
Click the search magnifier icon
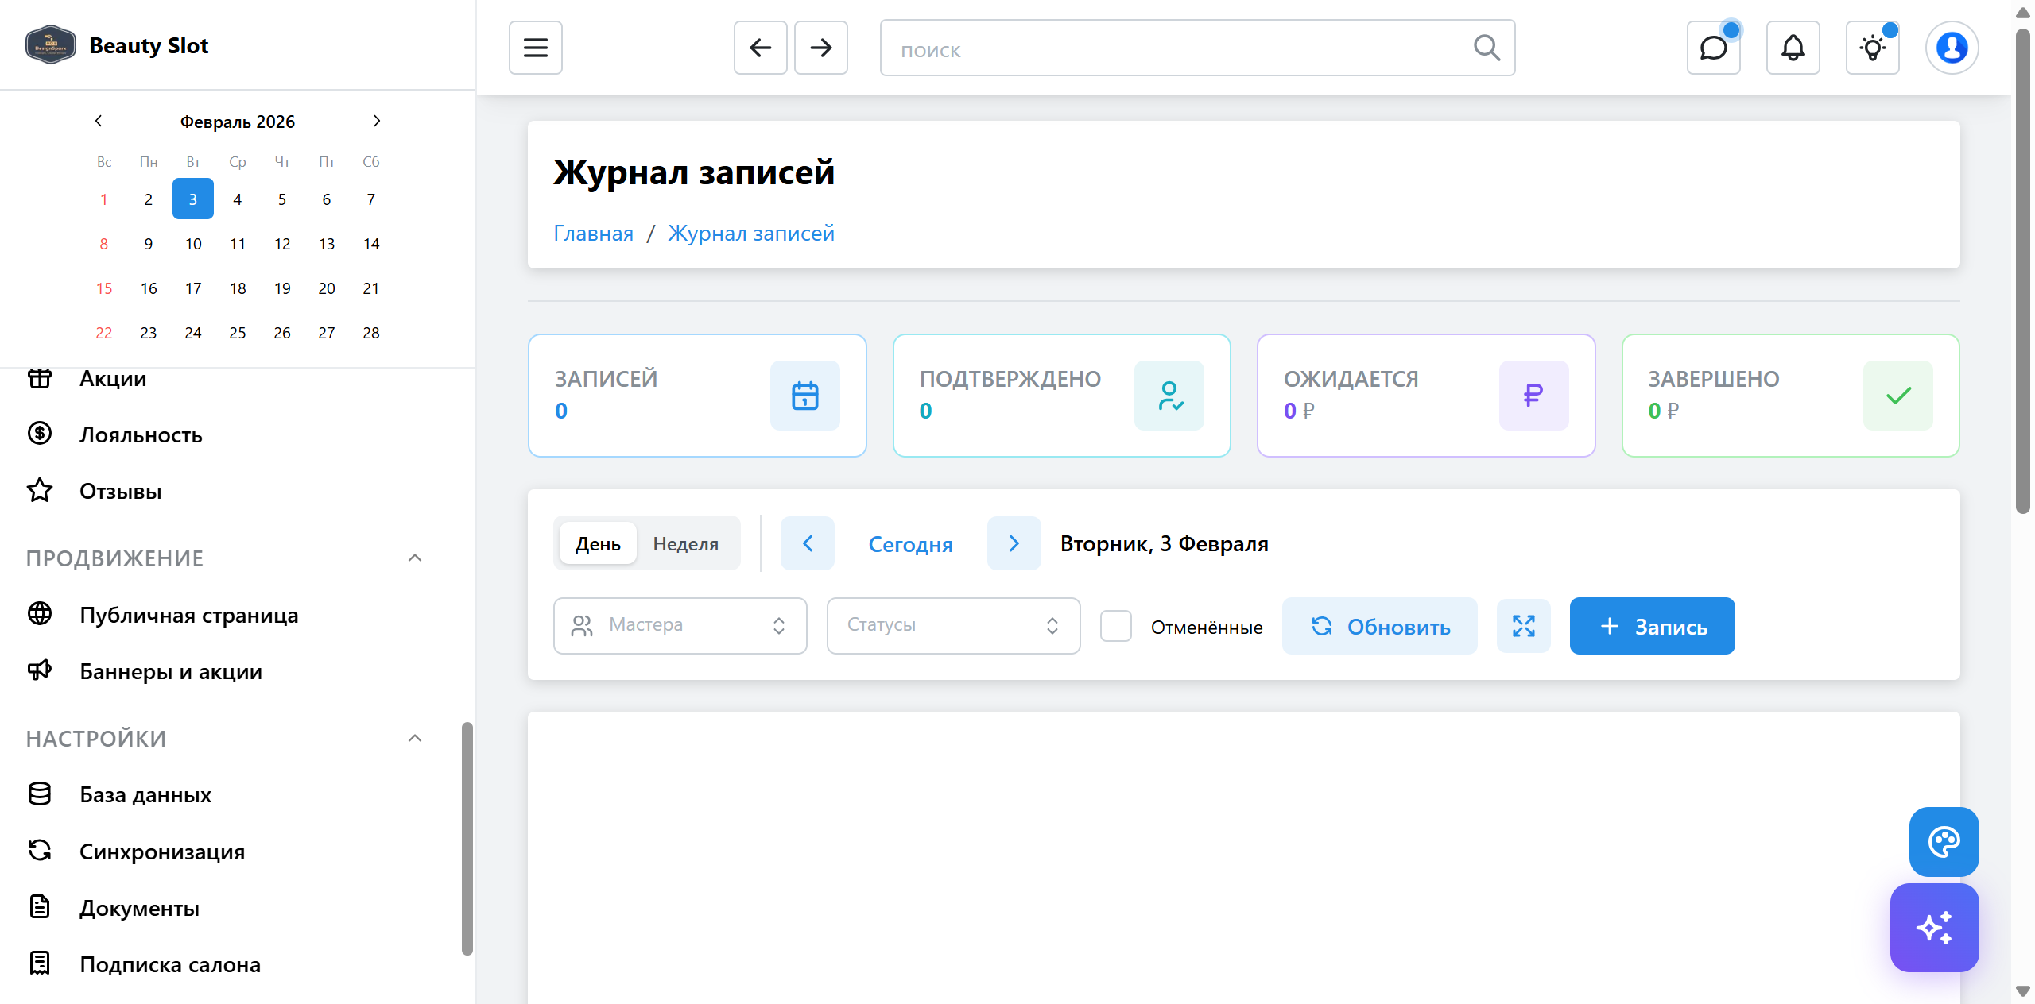tap(1486, 48)
